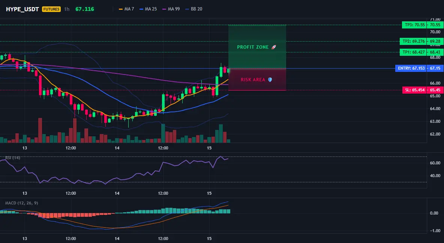Click the 0.00 value on MACD axis
This screenshot has width=444, height=243.
[x=434, y=213]
